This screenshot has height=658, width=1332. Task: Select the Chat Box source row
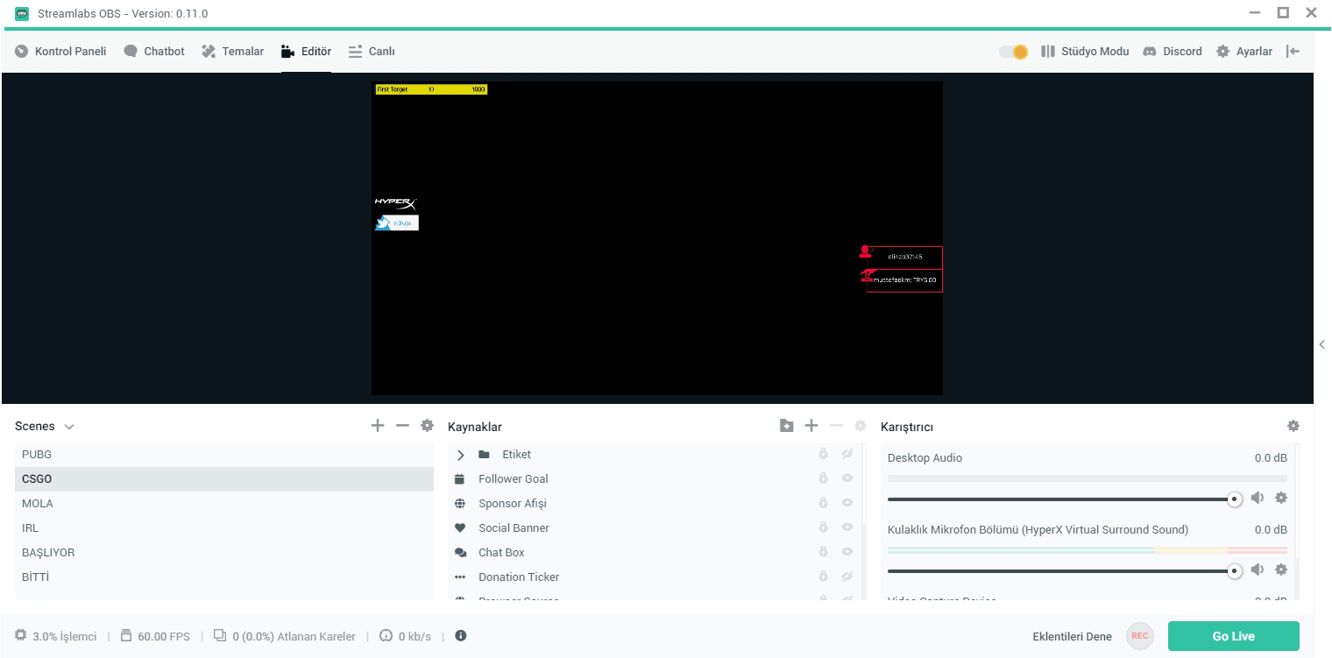coord(655,553)
